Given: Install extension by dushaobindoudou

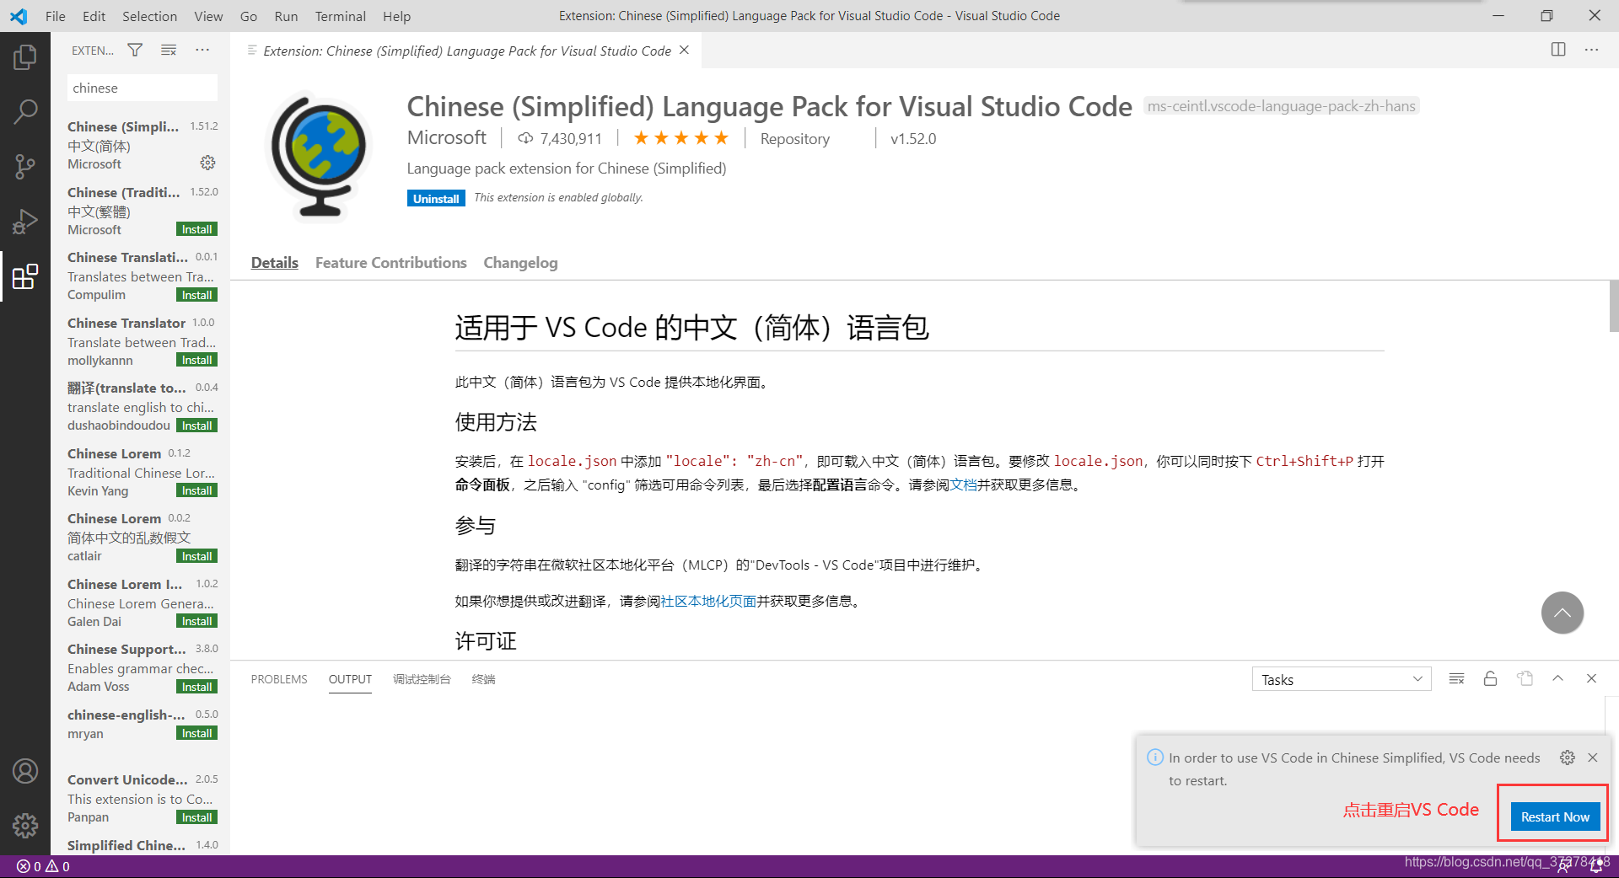Looking at the screenshot, I should [x=197, y=426].
